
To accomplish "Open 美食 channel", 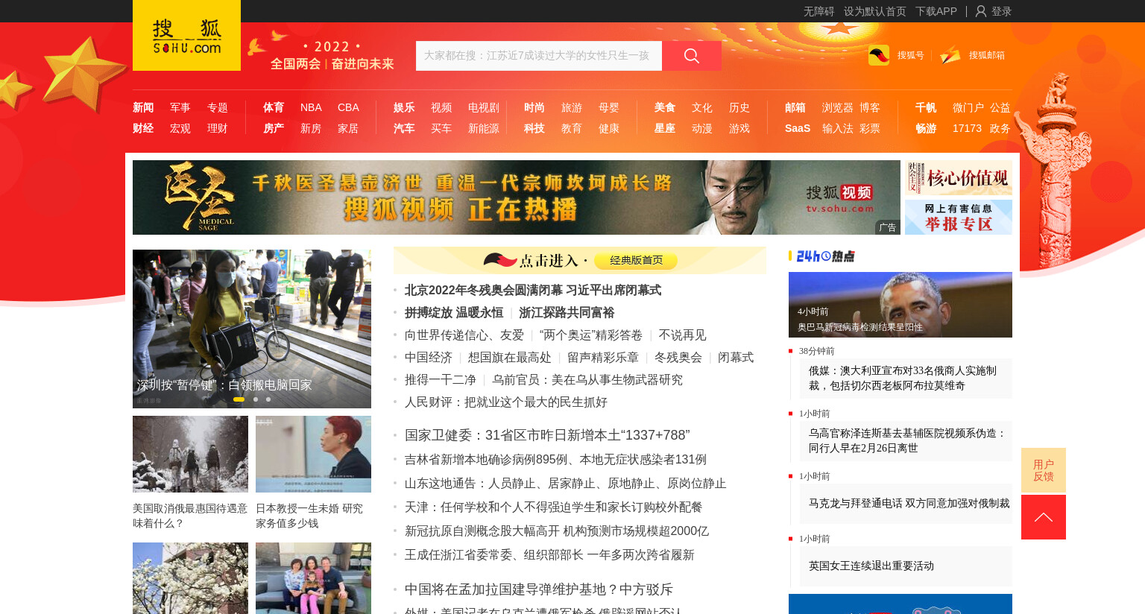I will [x=665, y=107].
